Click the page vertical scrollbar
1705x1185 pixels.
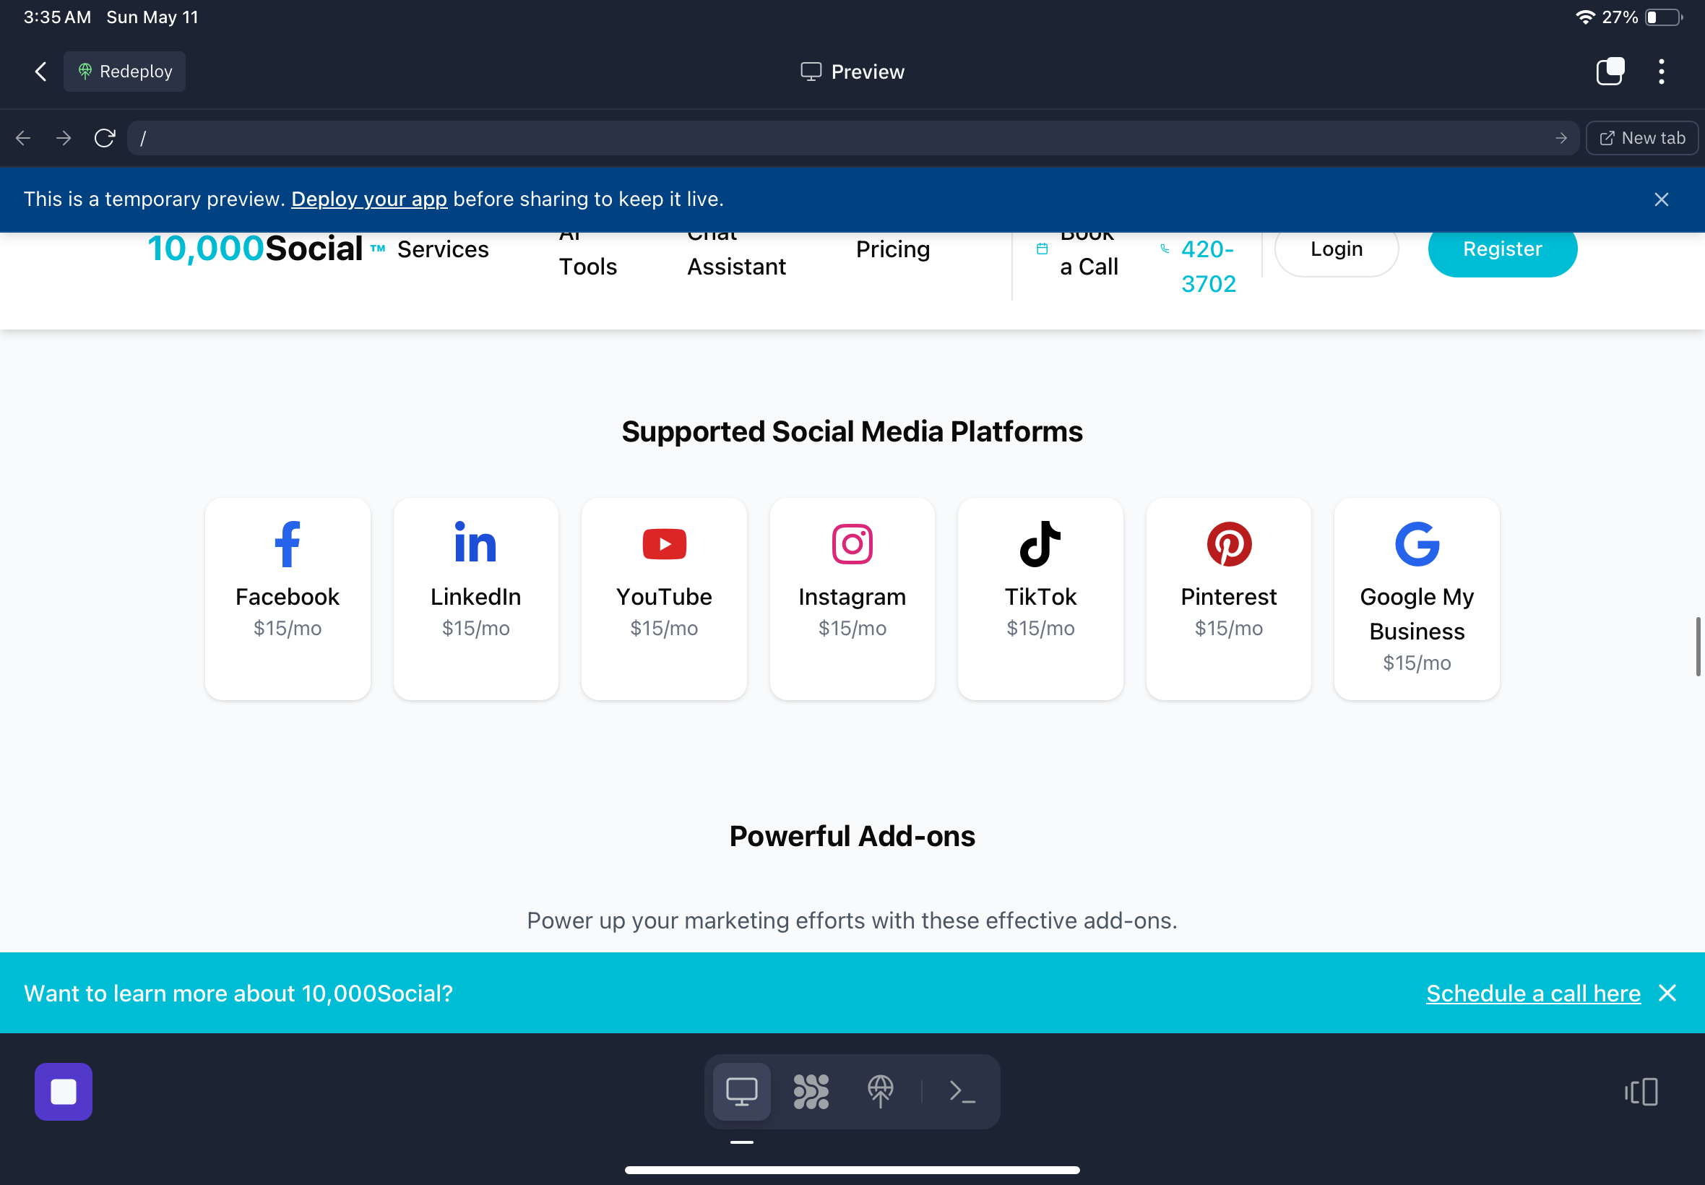coord(1698,646)
